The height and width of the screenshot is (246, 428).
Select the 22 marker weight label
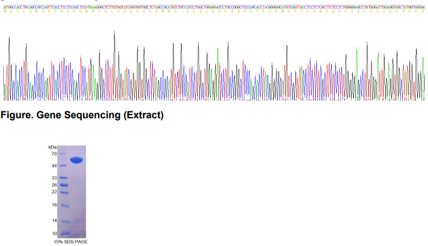click(54, 192)
